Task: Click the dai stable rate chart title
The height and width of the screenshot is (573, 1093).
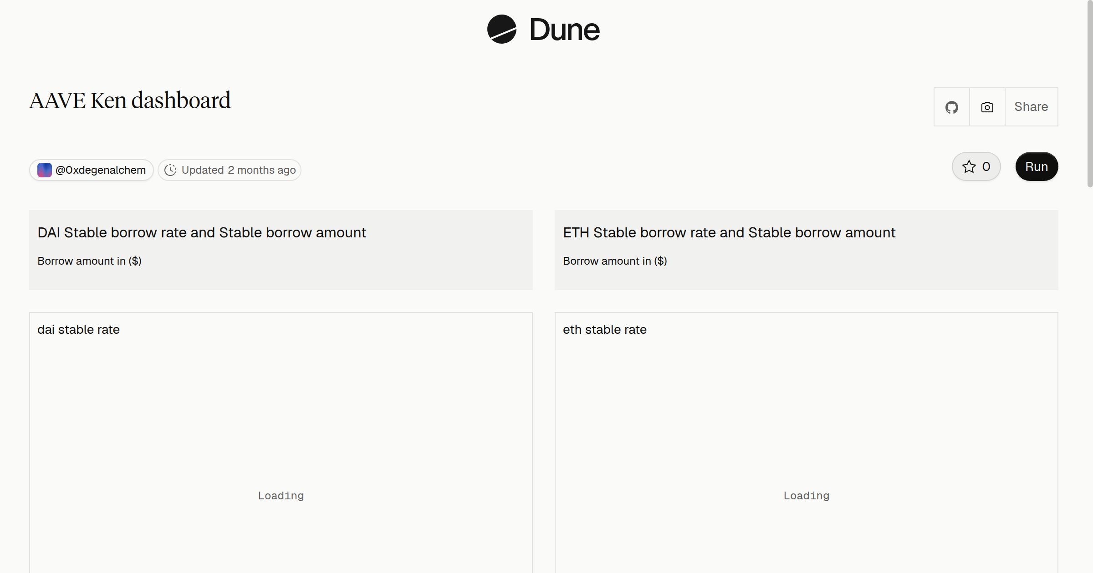Action: click(78, 330)
